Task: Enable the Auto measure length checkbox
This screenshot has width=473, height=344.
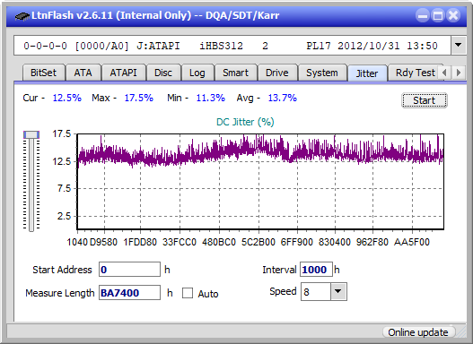Action: pyautogui.click(x=188, y=293)
